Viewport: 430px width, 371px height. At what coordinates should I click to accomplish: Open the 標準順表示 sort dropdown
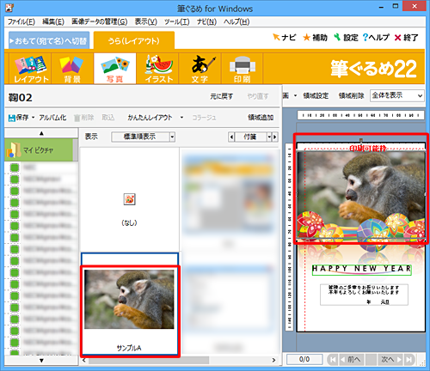click(x=143, y=137)
